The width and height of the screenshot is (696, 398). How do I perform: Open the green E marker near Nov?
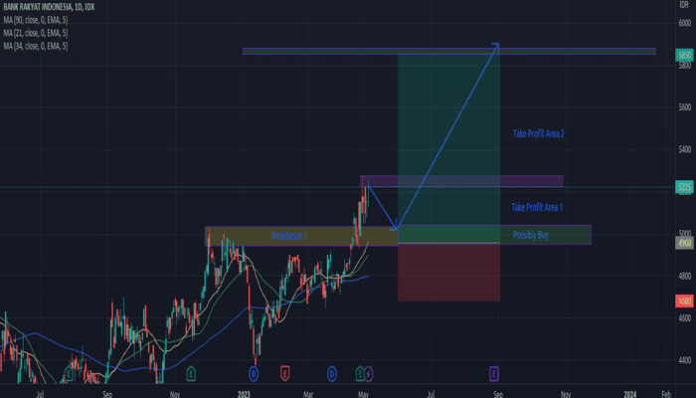point(190,373)
